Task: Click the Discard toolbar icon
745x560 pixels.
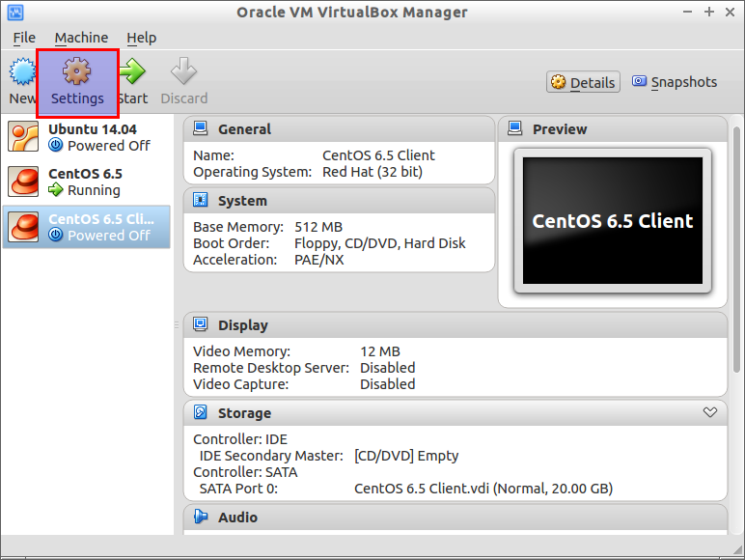Action: (x=184, y=71)
